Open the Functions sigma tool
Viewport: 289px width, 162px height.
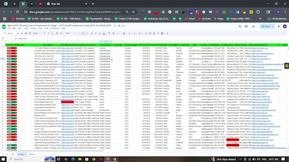[167, 33]
